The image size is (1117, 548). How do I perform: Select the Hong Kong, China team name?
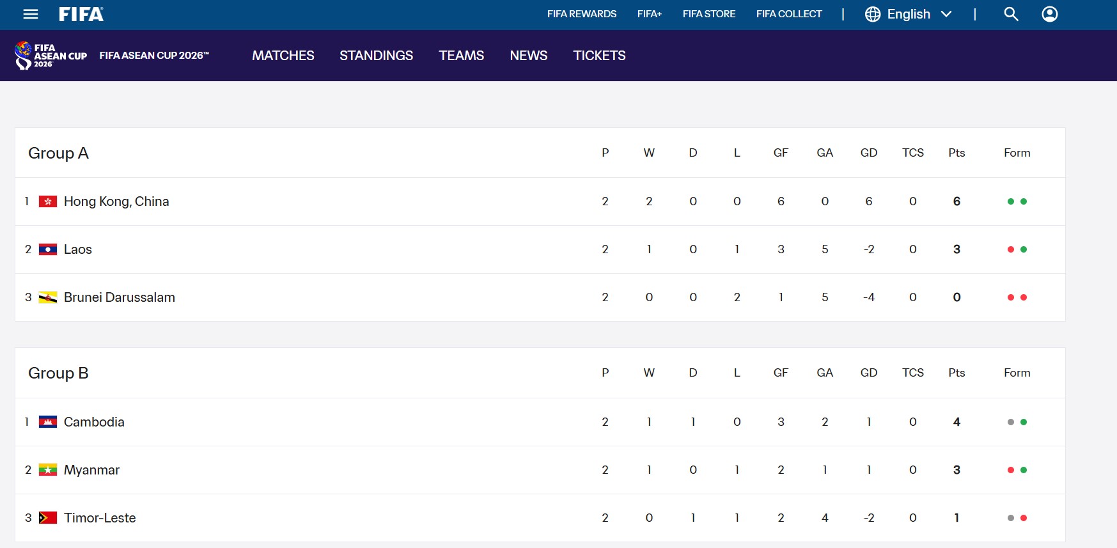[x=116, y=201]
